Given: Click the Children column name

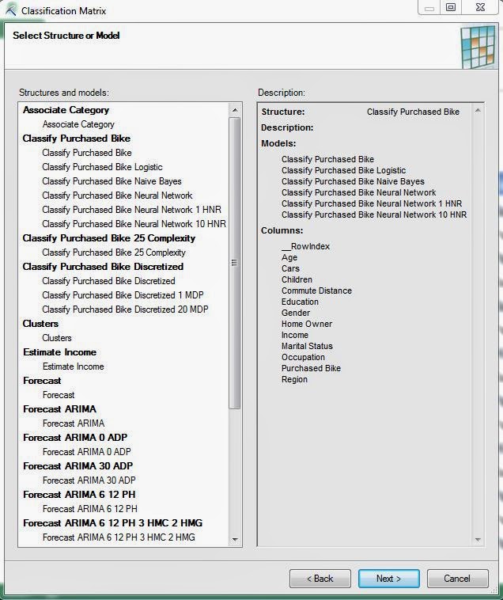Looking at the screenshot, I should 297,279.
